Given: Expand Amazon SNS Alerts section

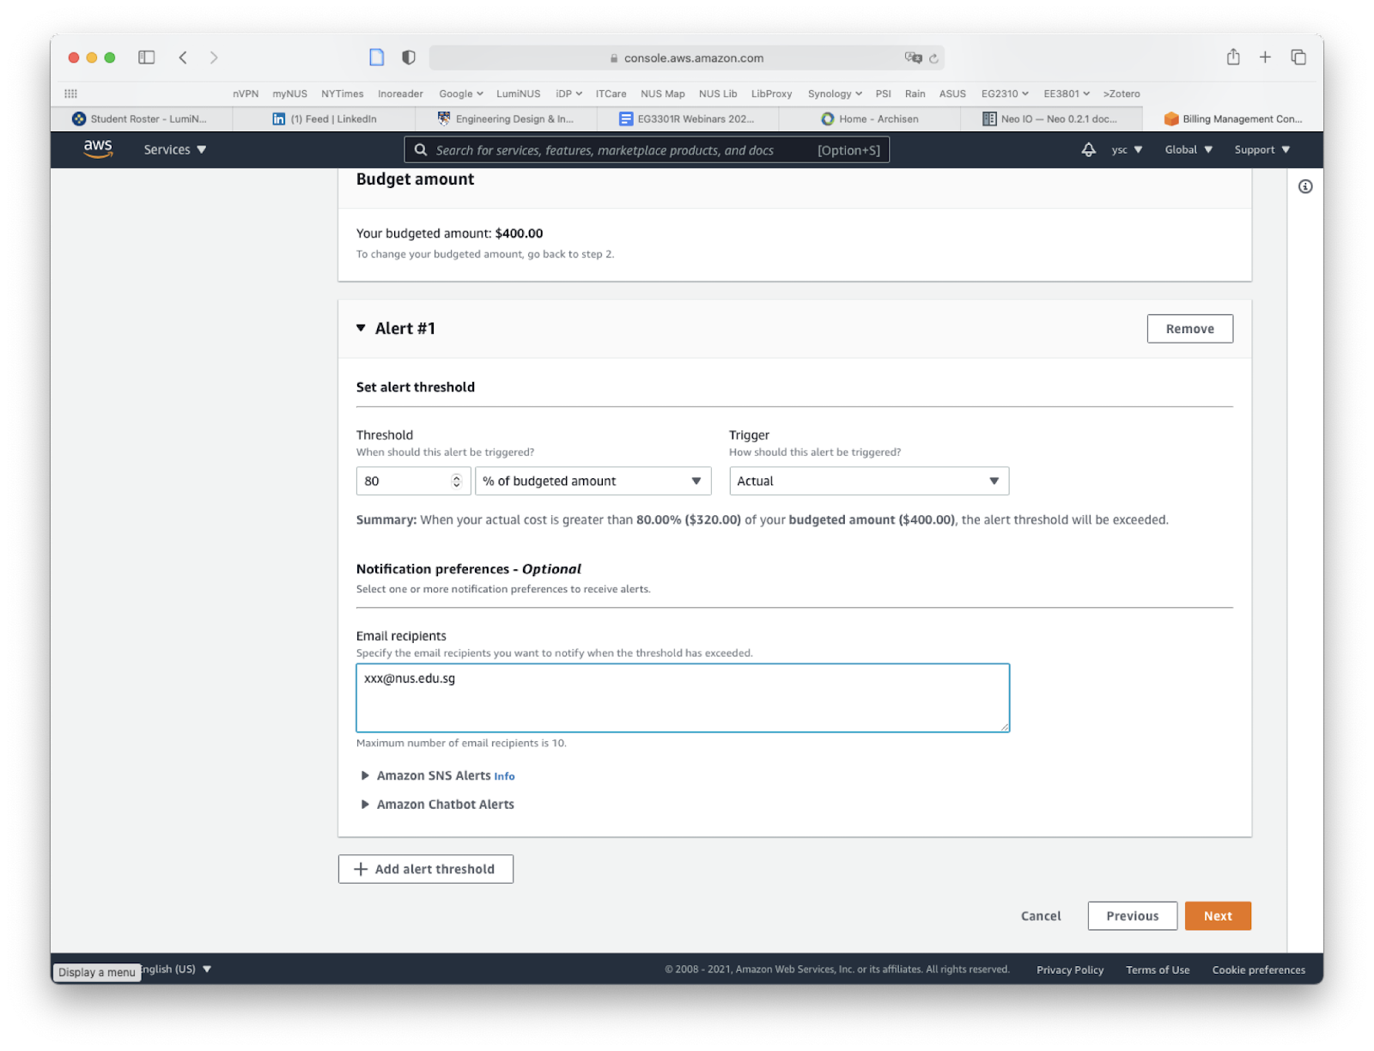Looking at the screenshot, I should (x=365, y=775).
